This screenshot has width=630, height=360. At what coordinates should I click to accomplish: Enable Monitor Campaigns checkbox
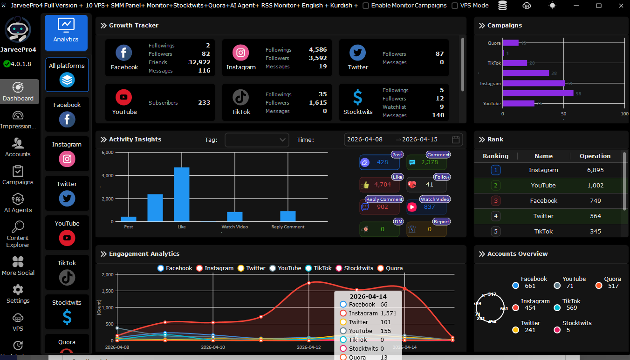[x=366, y=6]
